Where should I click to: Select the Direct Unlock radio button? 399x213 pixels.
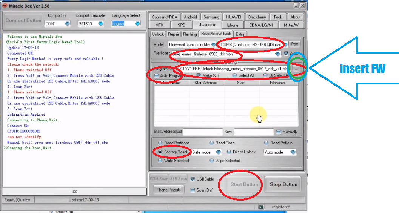(229, 152)
